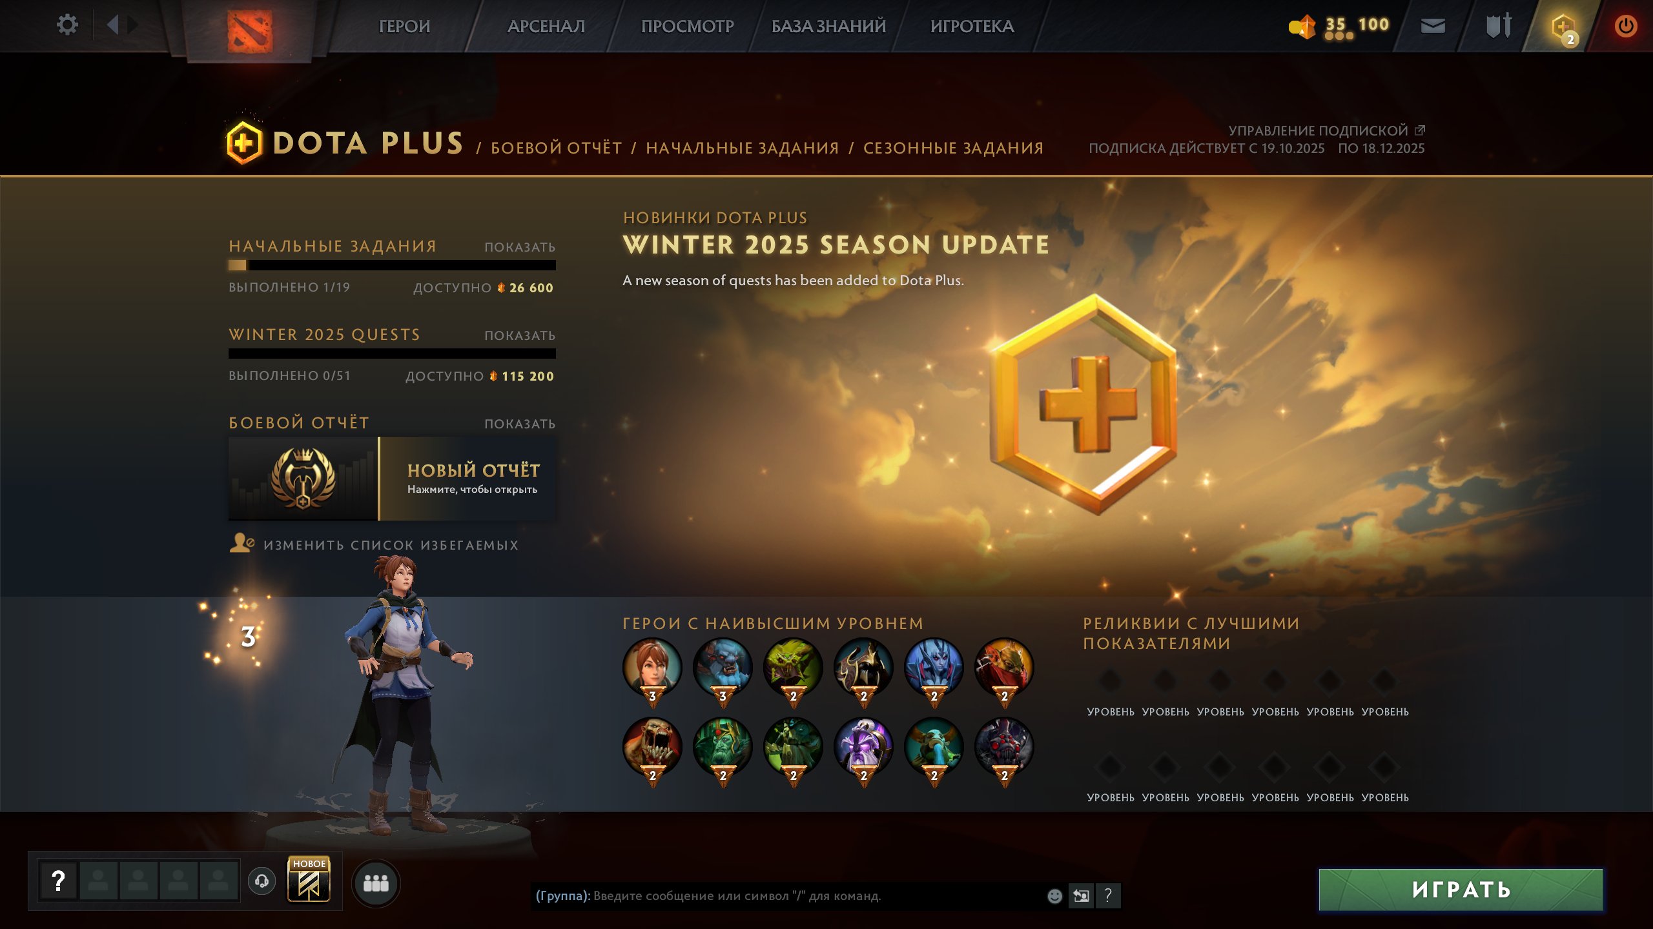Switch to the Сезонные задания tab
This screenshot has height=929, width=1653.
coord(953,148)
